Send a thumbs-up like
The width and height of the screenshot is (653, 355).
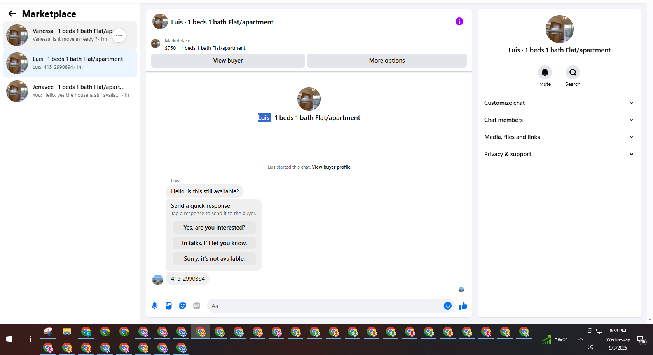click(x=463, y=306)
